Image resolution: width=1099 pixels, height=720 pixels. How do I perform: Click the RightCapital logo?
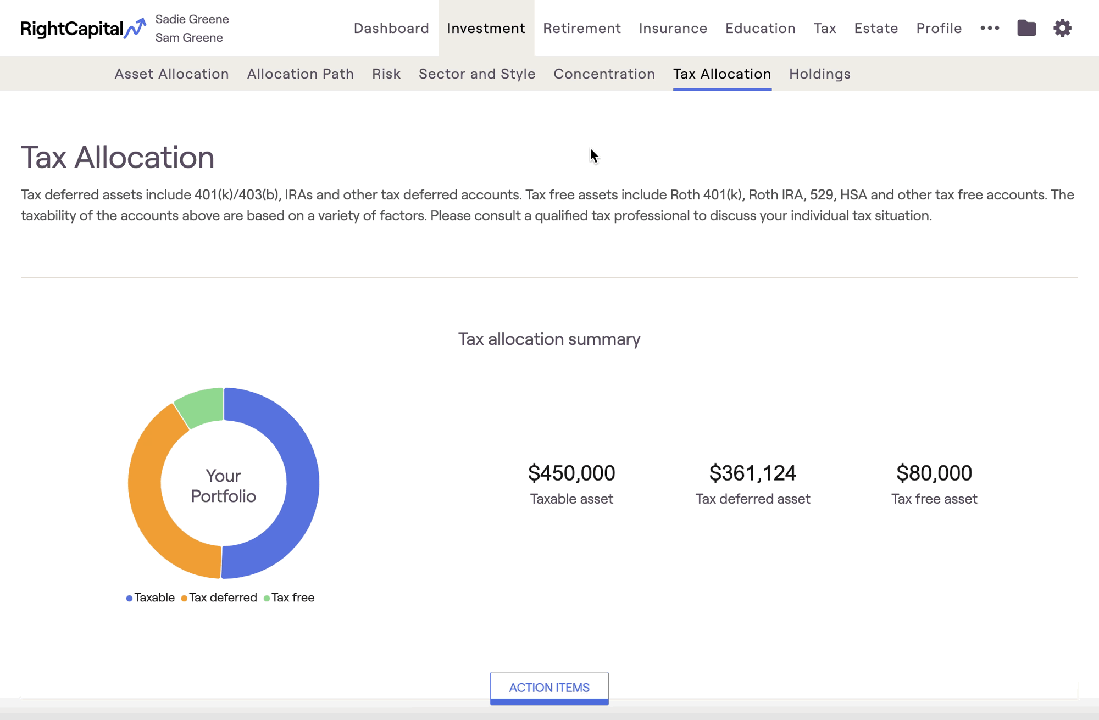pyautogui.click(x=83, y=29)
